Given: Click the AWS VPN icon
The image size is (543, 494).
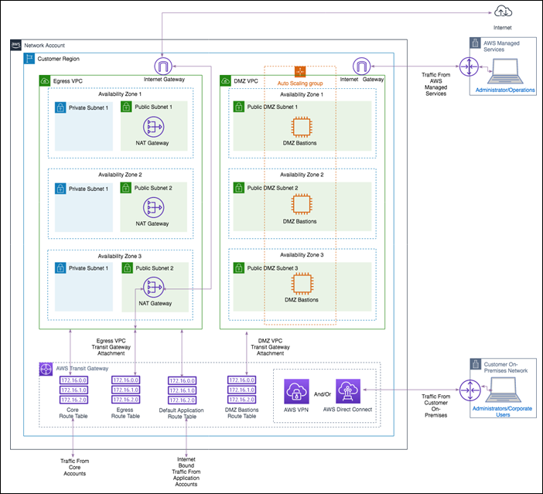Looking at the screenshot, I should point(297,392).
